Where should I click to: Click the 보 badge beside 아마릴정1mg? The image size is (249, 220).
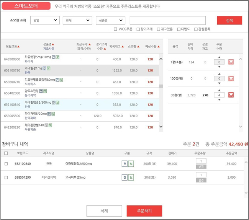point(49,68)
